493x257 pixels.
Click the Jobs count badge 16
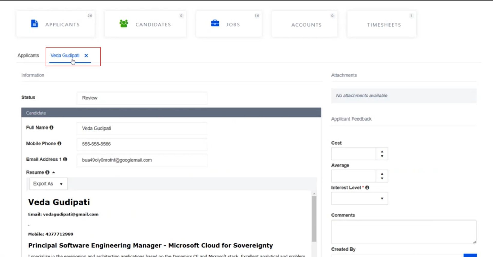coord(257,16)
